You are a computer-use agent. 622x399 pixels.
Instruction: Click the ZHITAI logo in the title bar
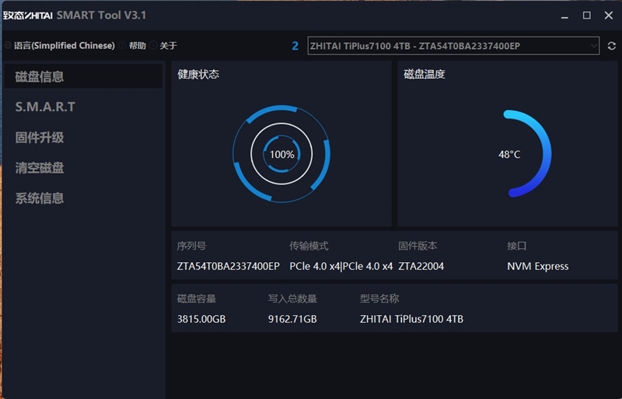click(x=26, y=16)
